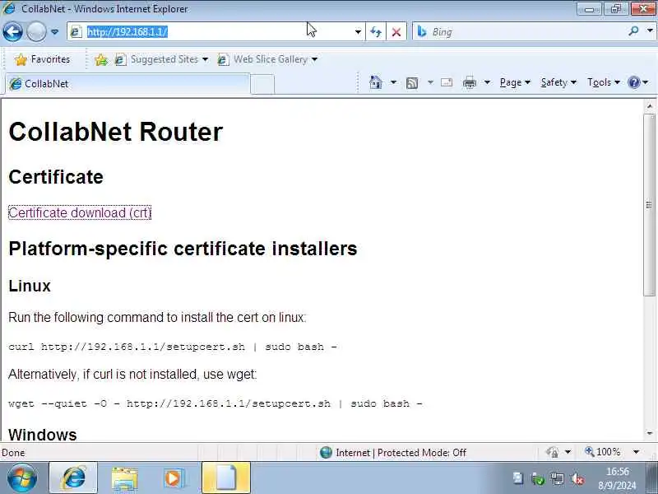Click the IE icon in the title bar
The image size is (658, 494).
[x=9, y=8]
